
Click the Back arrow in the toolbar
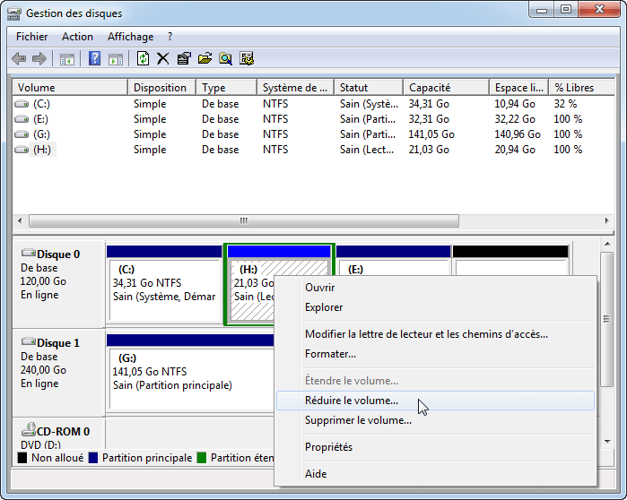tap(19, 59)
